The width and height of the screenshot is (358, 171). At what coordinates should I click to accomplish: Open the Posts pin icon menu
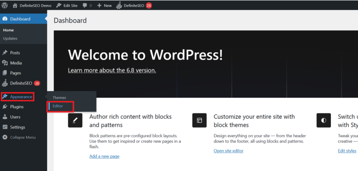pos(5,53)
